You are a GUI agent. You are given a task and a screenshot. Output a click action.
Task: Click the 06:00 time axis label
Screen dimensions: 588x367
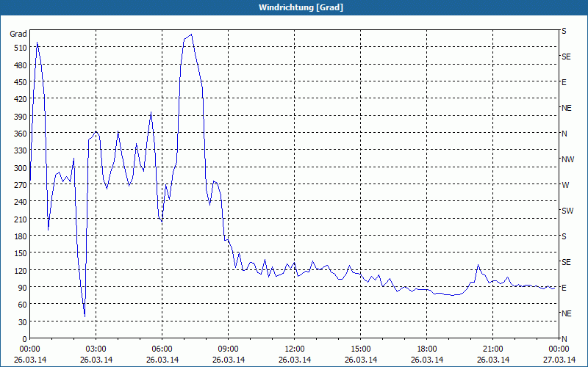click(162, 349)
